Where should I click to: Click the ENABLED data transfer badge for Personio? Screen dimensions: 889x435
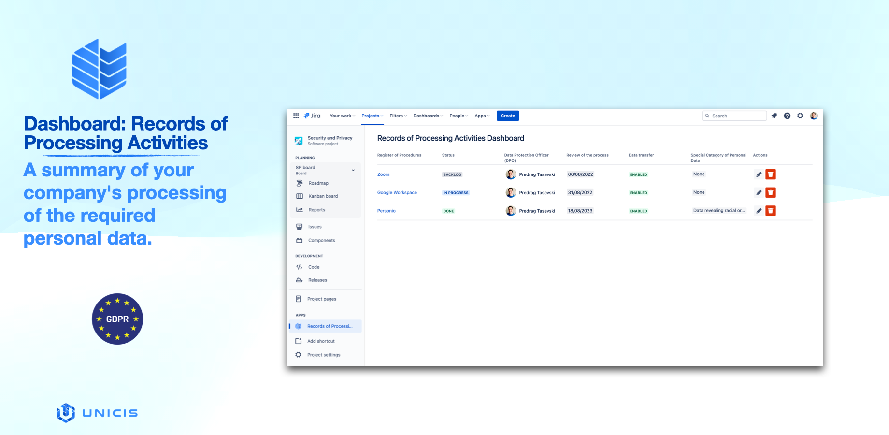click(638, 211)
